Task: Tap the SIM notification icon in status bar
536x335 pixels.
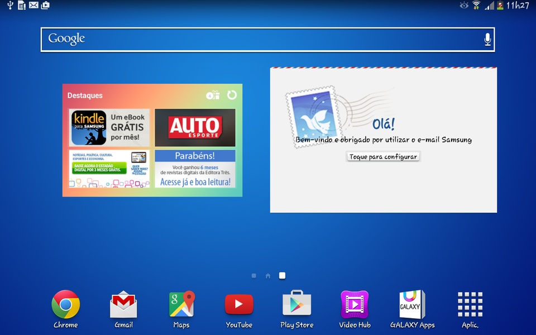Action: click(22, 5)
